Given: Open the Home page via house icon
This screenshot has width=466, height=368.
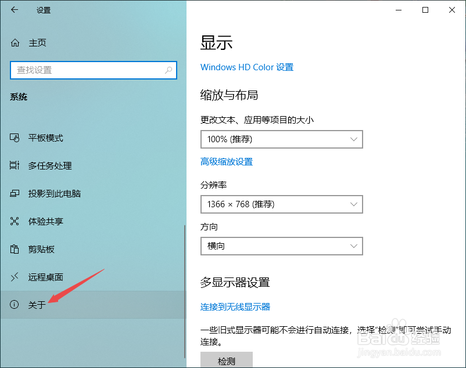Looking at the screenshot, I should 15,43.
